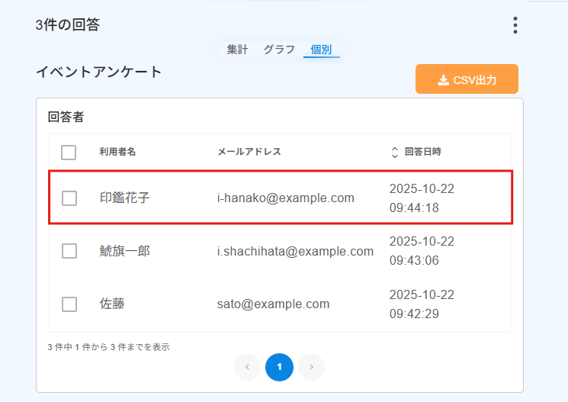Click email sato@example.com
568x402 pixels.
point(273,304)
